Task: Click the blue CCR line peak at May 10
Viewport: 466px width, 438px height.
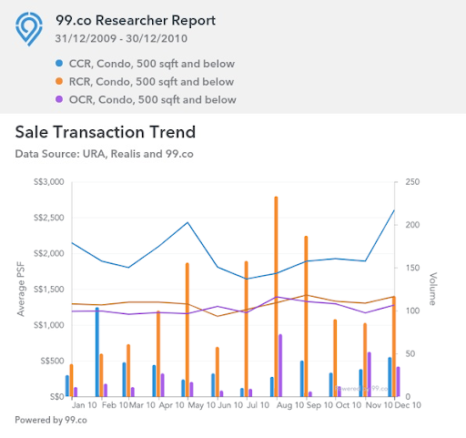Action: [x=187, y=222]
